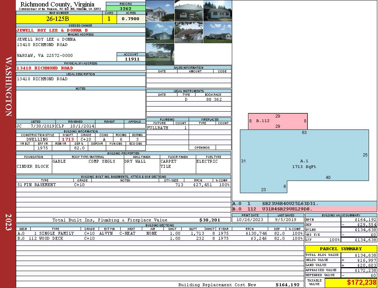Select the FULLBATH plumbing fixture row
This screenshot has width=378, height=288.
point(167,128)
